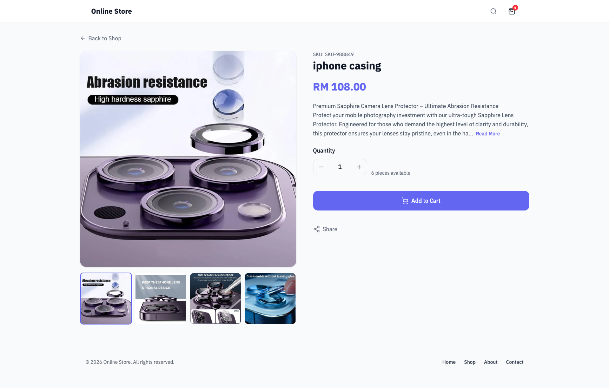Expand description with Read More
The width and height of the screenshot is (609, 388).
[x=488, y=134]
